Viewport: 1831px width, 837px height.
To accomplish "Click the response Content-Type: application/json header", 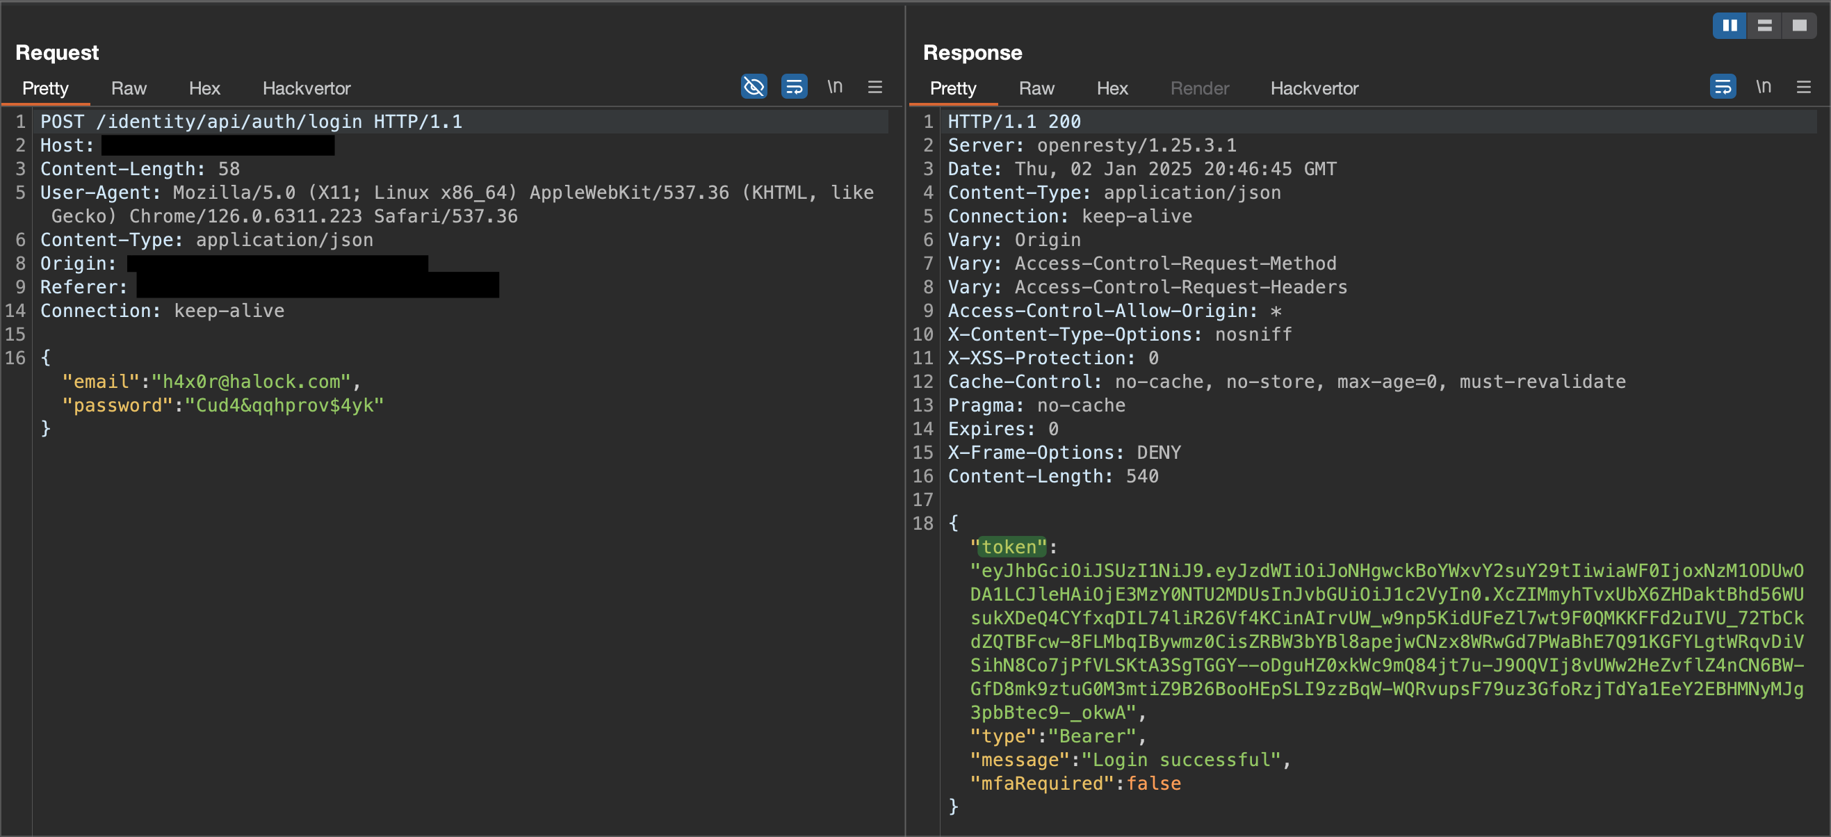I will click(1114, 193).
